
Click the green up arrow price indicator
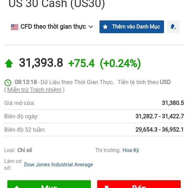point(9,63)
